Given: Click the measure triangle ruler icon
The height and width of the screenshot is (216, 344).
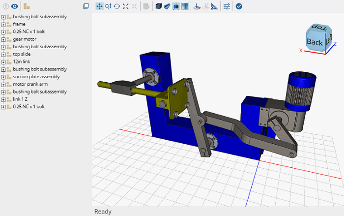Looking at the screenshot, I should [x=214, y=6].
